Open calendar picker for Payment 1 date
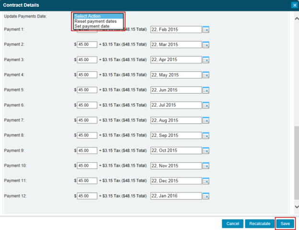Viewport: 299px width, 230px height. click(206, 30)
